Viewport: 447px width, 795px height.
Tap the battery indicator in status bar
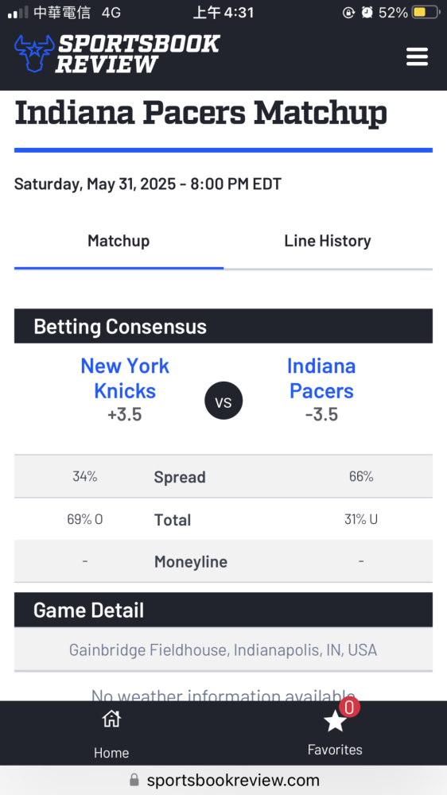click(x=426, y=13)
